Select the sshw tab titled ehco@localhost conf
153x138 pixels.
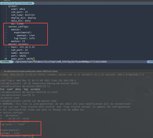click(x=31, y=71)
